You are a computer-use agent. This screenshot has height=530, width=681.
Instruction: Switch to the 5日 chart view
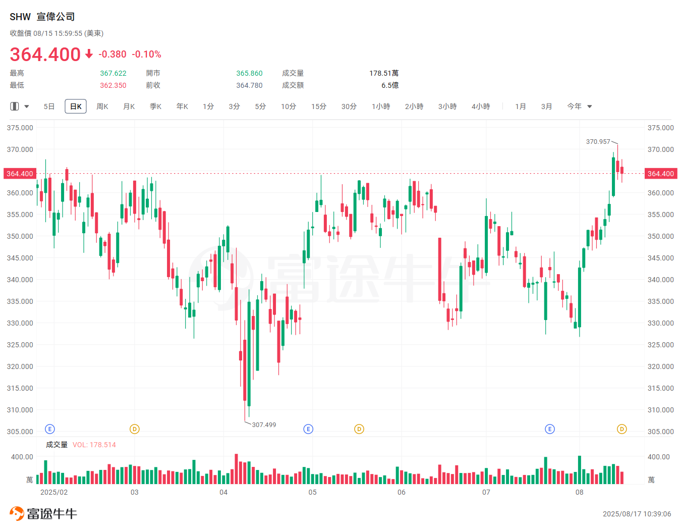coord(49,107)
